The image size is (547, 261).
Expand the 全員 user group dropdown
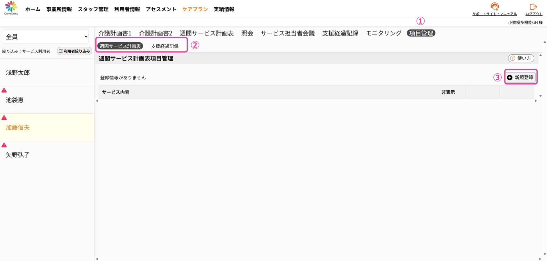[x=46, y=37]
